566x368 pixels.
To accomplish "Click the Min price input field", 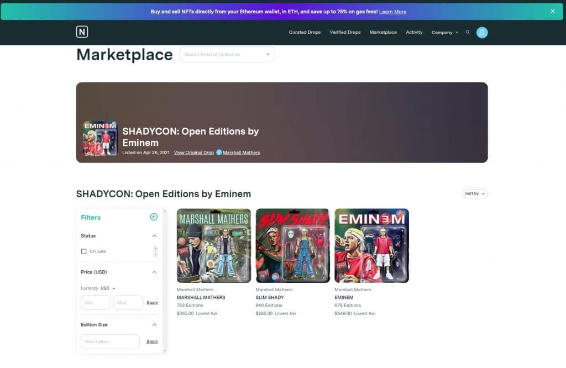I will [x=96, y=303].
